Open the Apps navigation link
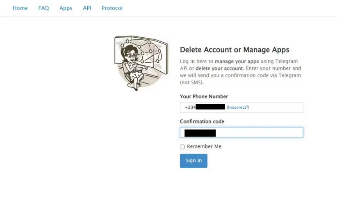The width and height of the screenshot is (337, 214). (x=66, y=8)
